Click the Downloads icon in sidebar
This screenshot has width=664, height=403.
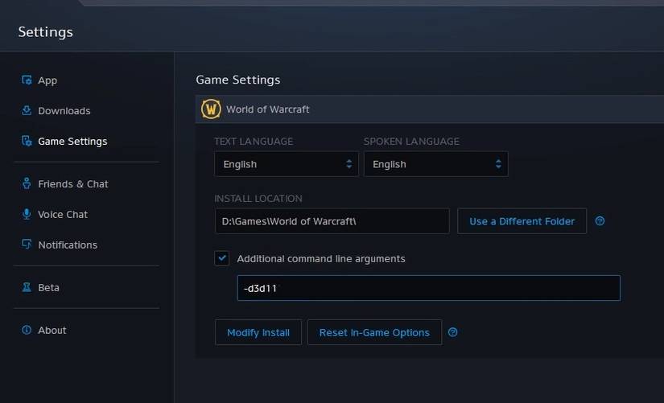pos(27,111)
